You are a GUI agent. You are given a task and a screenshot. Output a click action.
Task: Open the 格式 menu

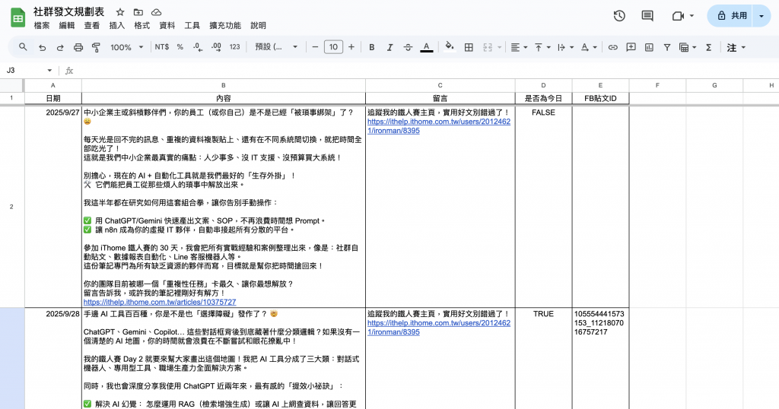coord(141,25)
